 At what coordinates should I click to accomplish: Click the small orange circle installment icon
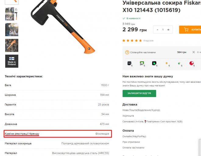tap(167, 64)
